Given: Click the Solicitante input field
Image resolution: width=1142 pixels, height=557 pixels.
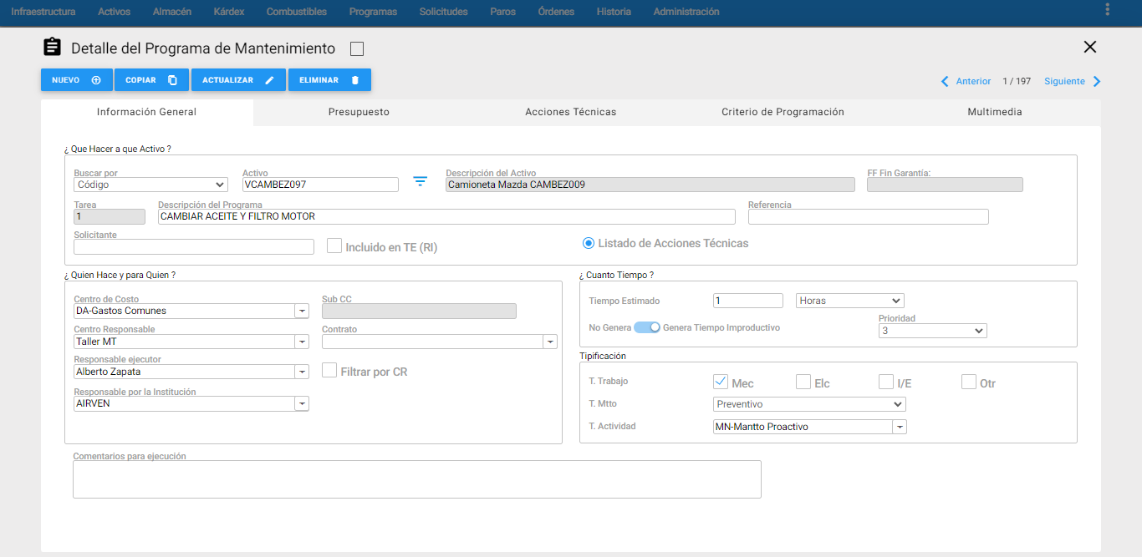Looking at the screenshot, I should [x=194, y=246].
